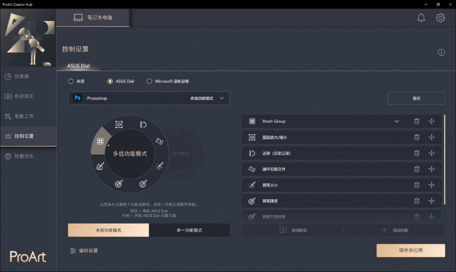Viewport: 456px width, 272px height.
Task: Switch to 多选功能模式 toggle
Action: 109,230
